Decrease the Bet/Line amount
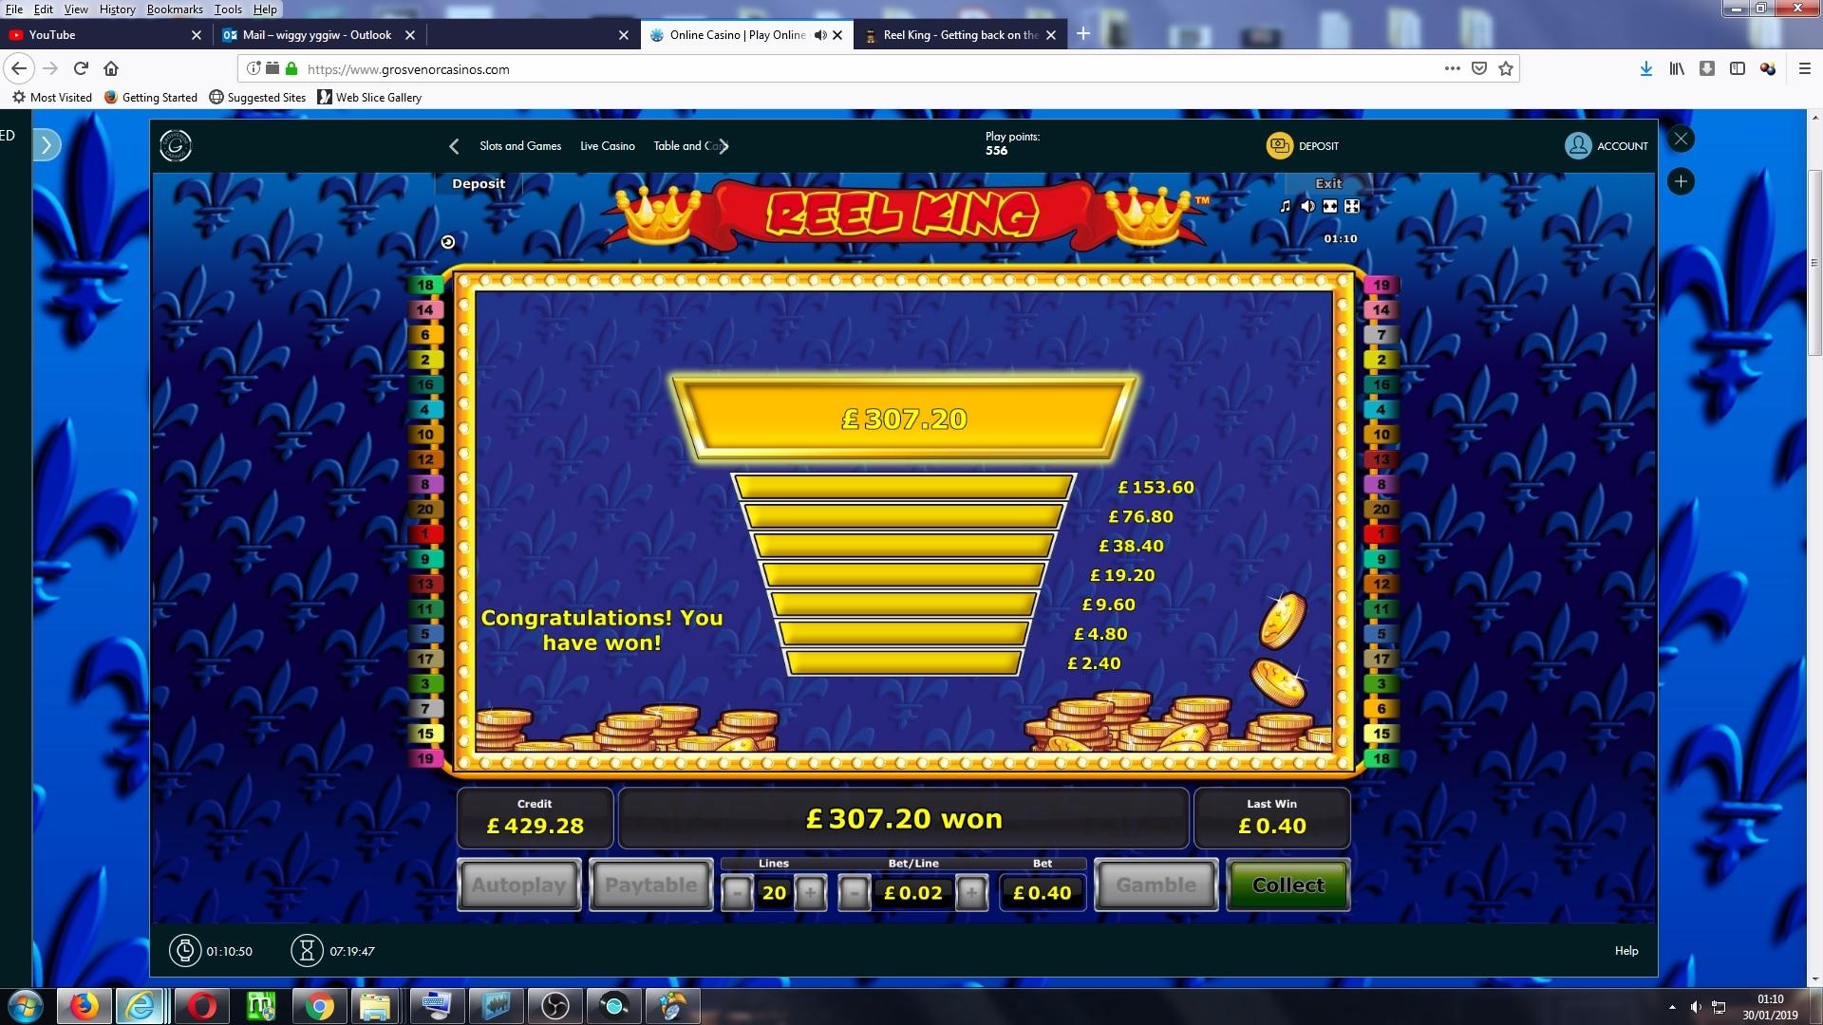This screenshot has width=1823, height=1025. 854,892
